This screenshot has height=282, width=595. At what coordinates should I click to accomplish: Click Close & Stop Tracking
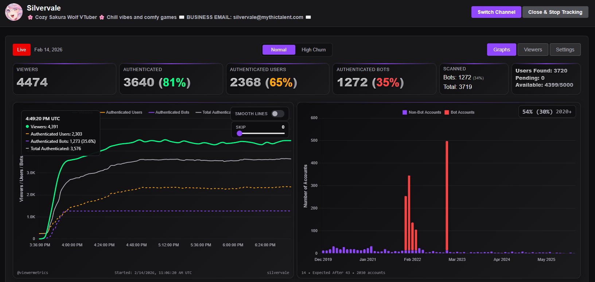click(x=555, y=12)
